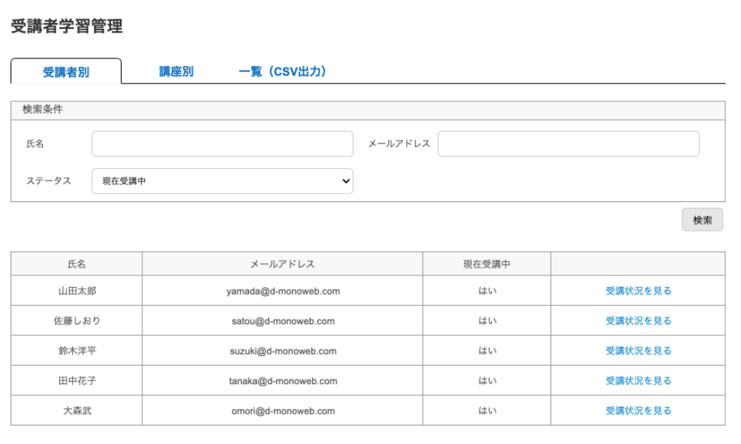Select the name cell 山田太郎

point(77,291)
